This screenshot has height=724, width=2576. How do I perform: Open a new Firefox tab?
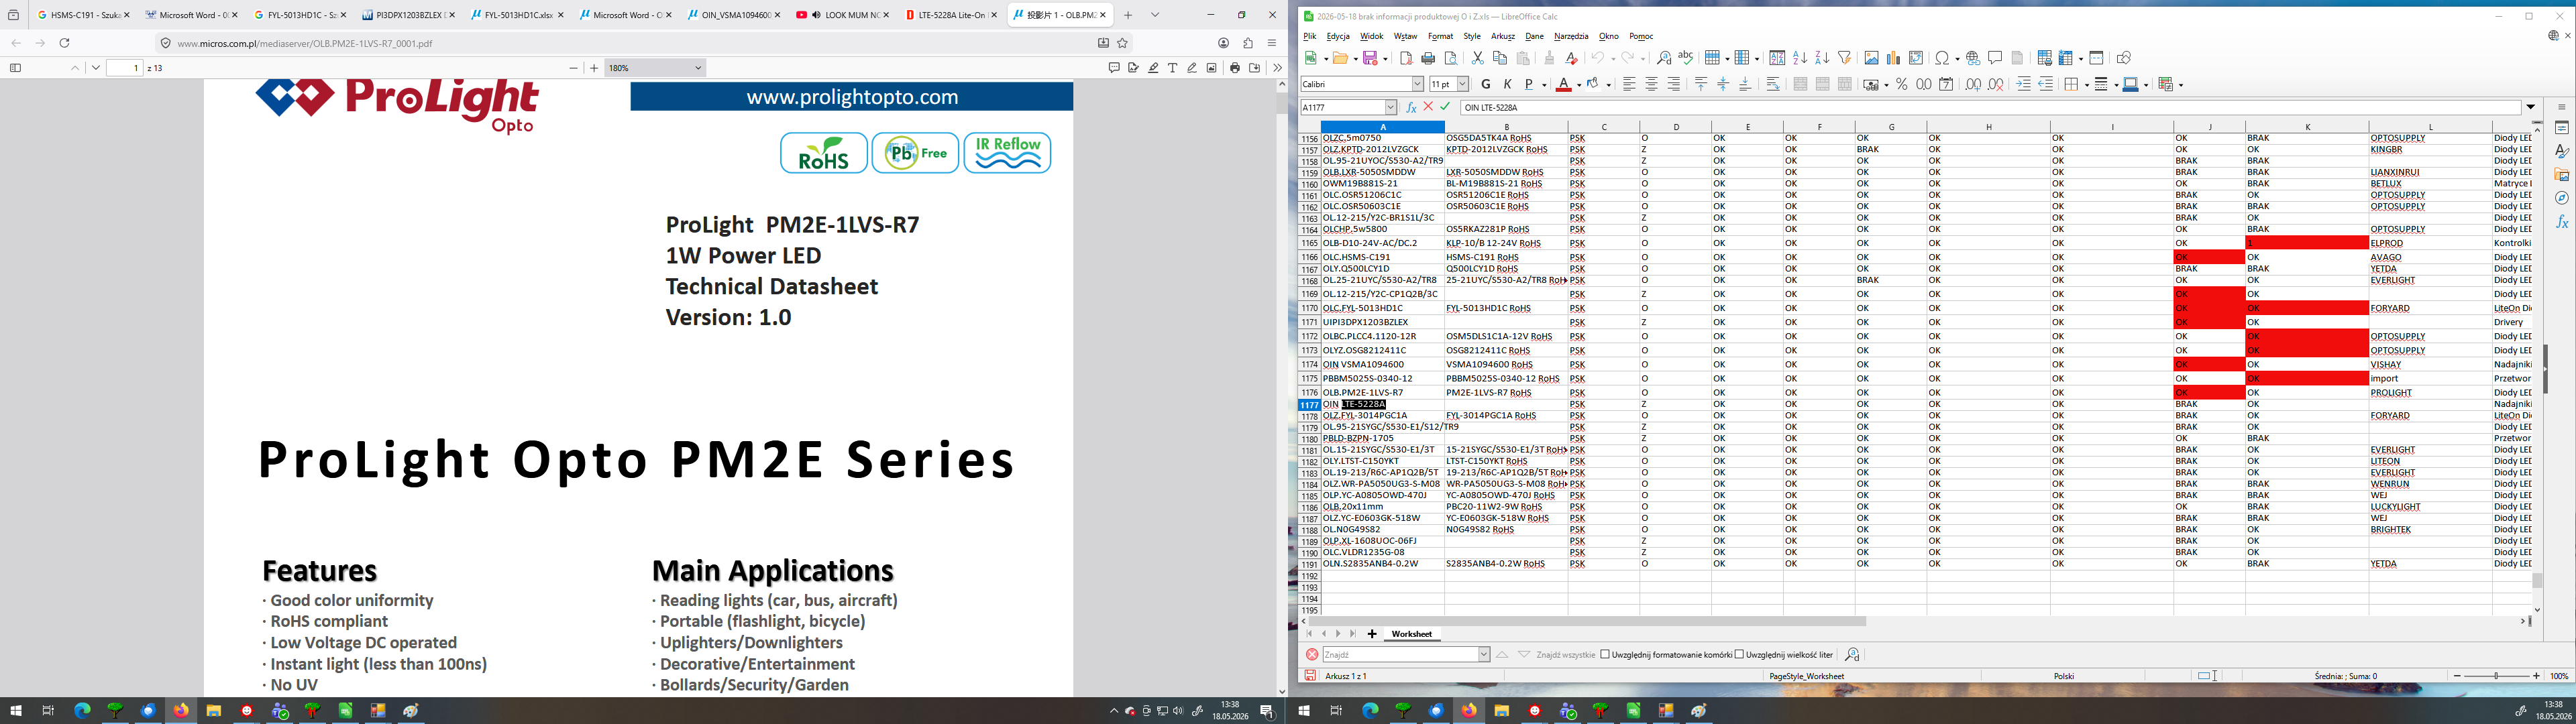pyautogui.click(x=1128, y=15)
